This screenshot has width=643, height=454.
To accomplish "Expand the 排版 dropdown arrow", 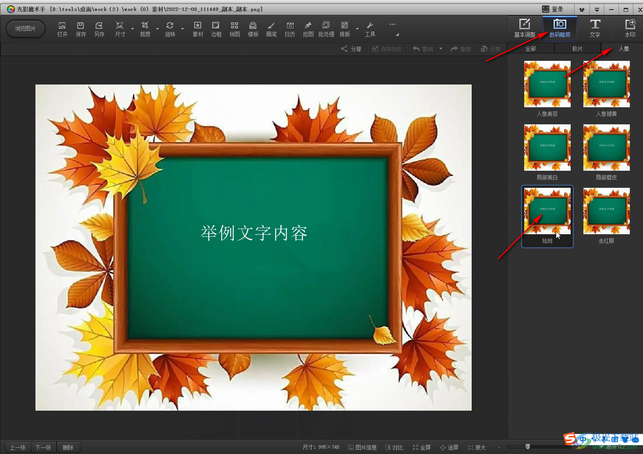I will coord(357,29).
